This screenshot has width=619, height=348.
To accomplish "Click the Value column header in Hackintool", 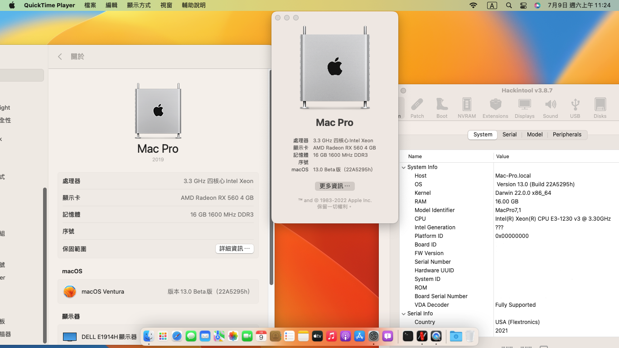I will pos(556,156).
